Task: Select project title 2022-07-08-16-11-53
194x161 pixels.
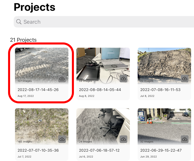Action: click(160, 90)
